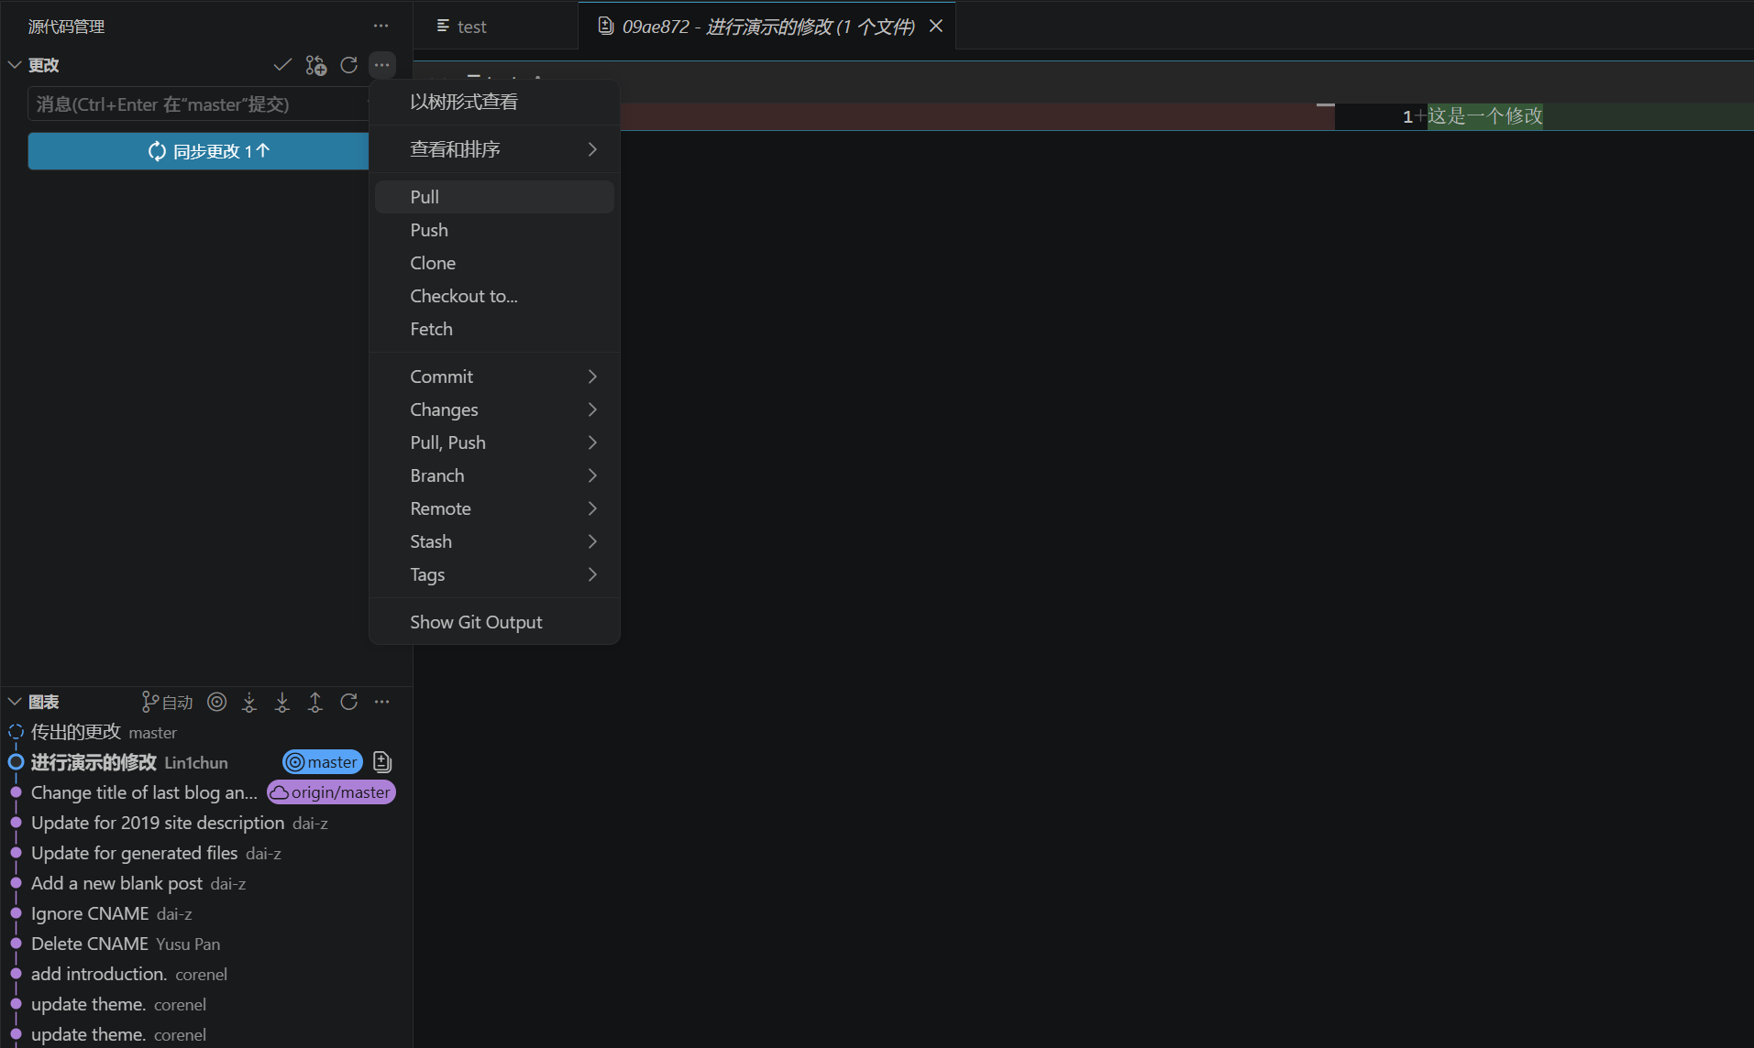Open changes icon on the 进行演示的修改 commit row
This screenshot has height=1048, width=1754.
[x=382, y=762]
